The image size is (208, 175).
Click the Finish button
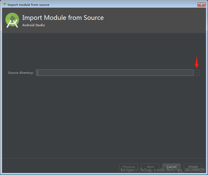[193, 167]
